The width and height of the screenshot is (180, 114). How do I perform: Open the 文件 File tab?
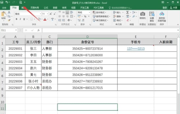[4, 8]
